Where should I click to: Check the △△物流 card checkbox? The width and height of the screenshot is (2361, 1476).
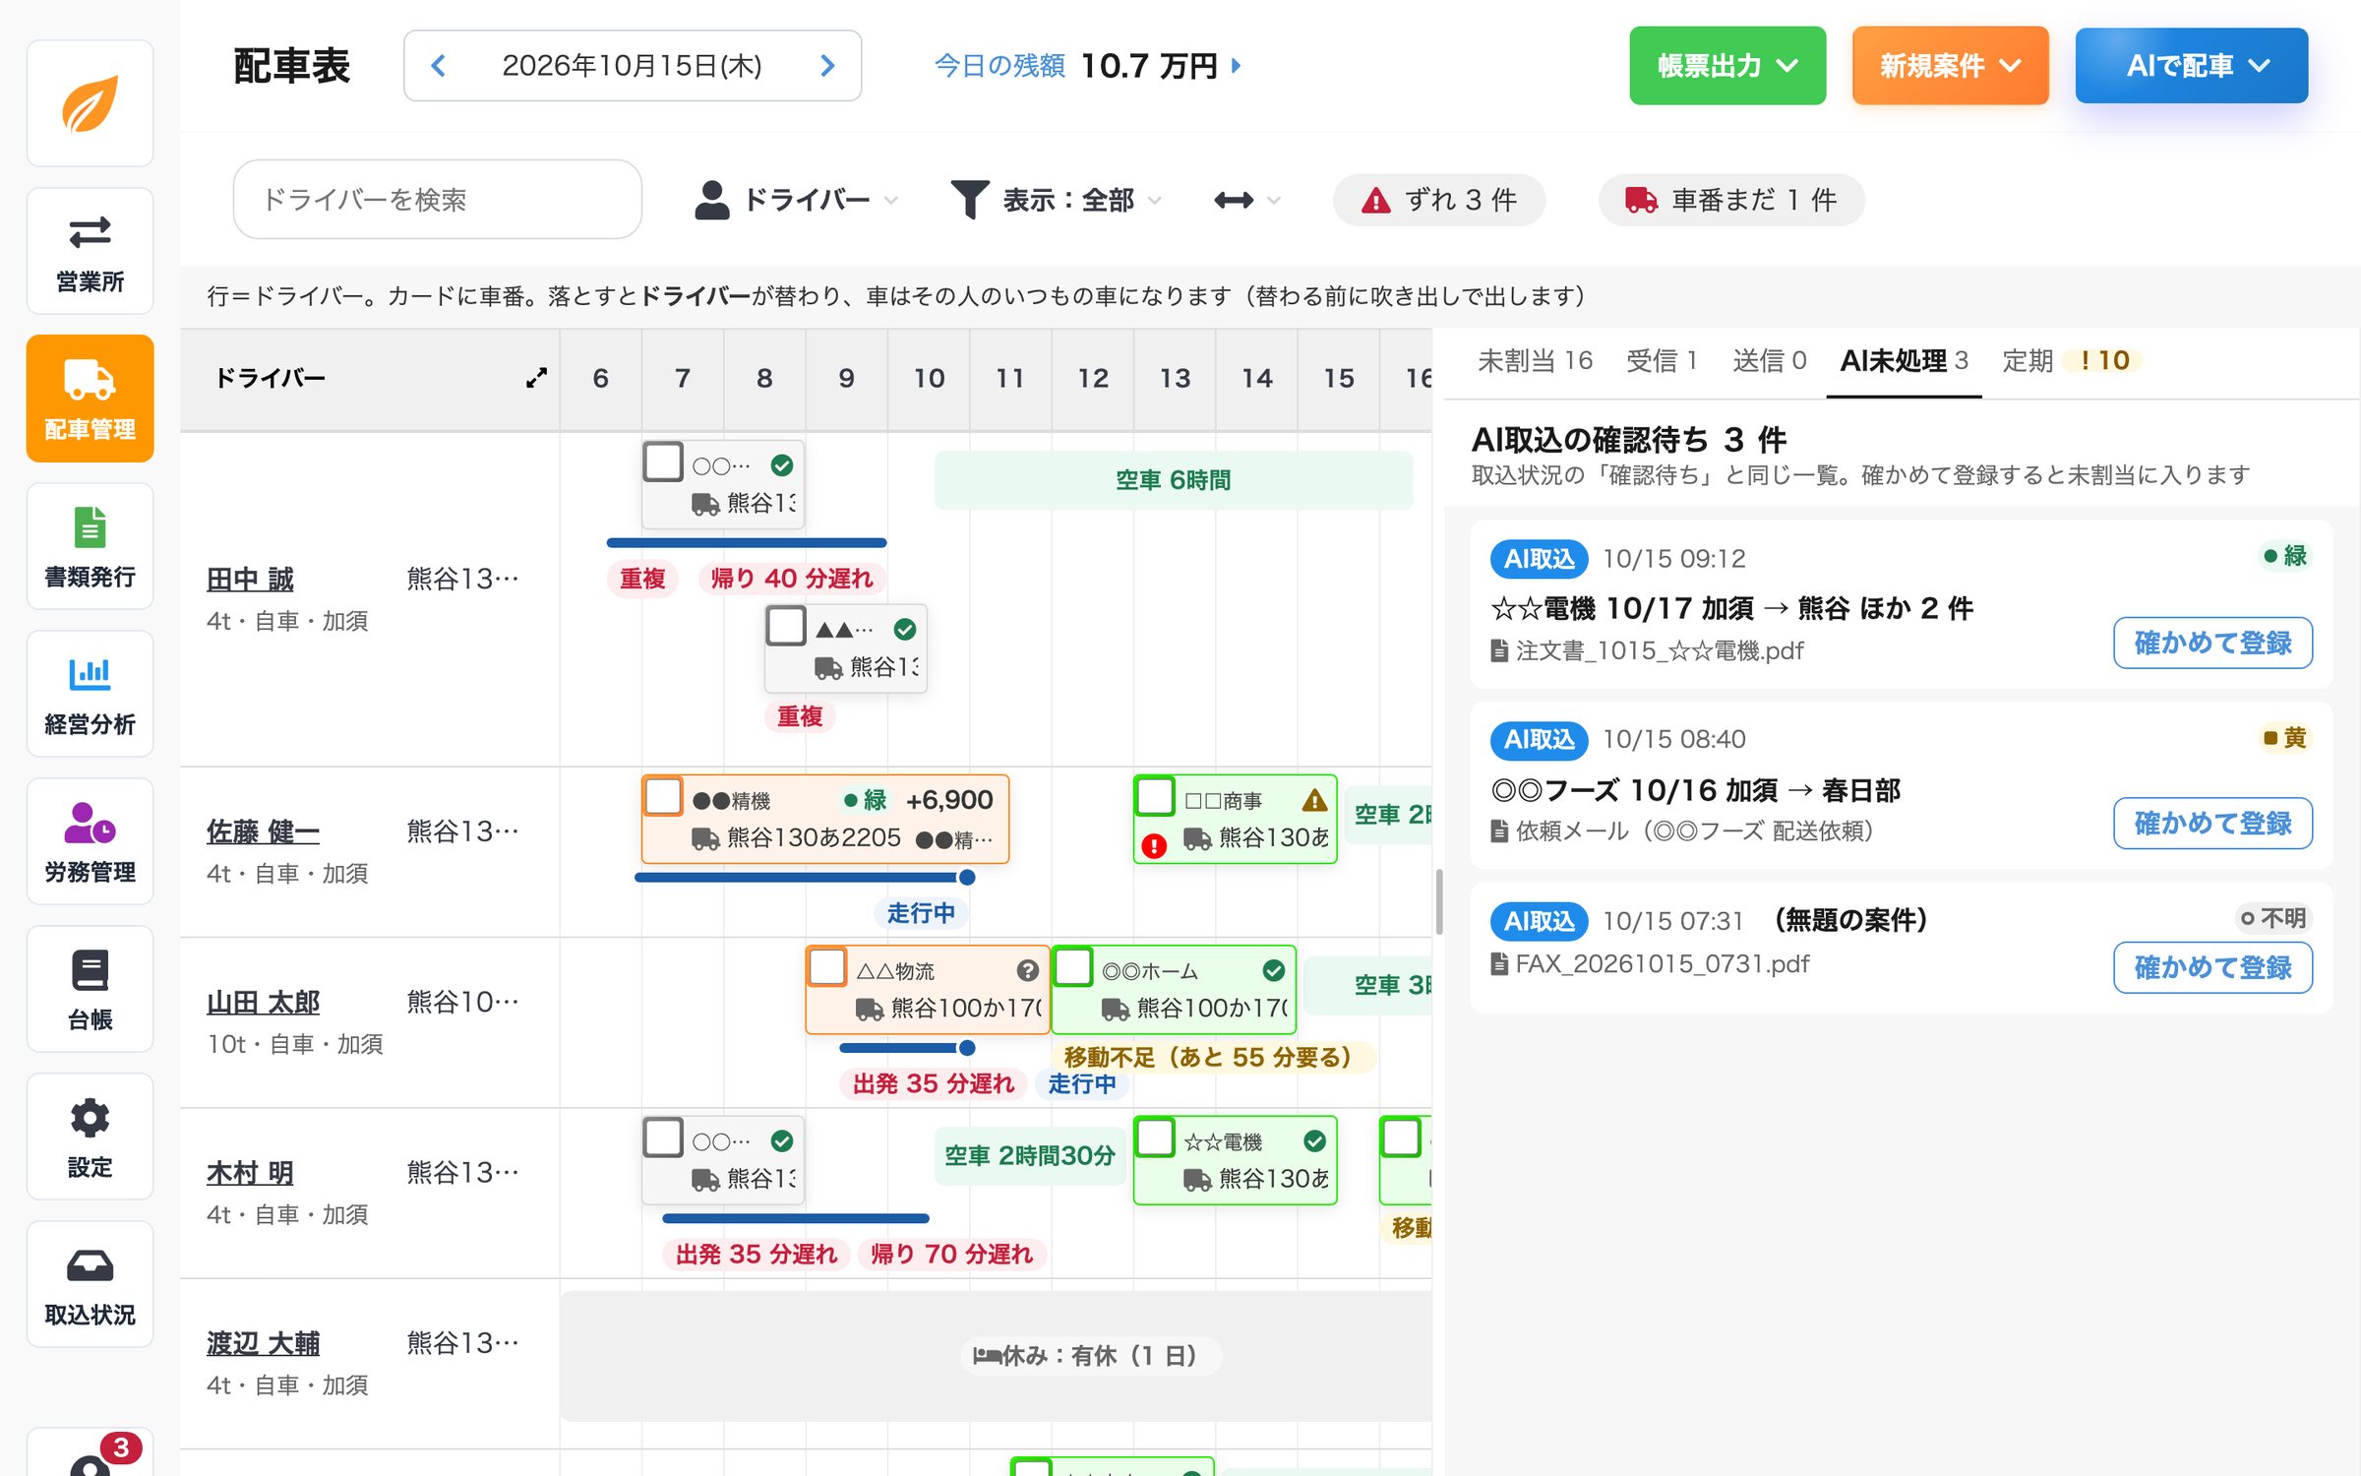click(x=827, y=967)
